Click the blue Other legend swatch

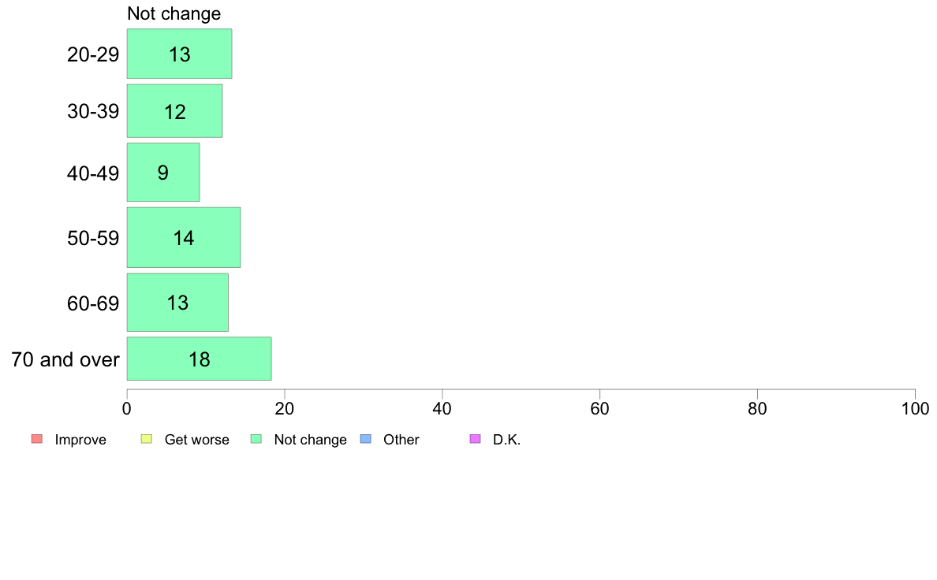point(366,439)
